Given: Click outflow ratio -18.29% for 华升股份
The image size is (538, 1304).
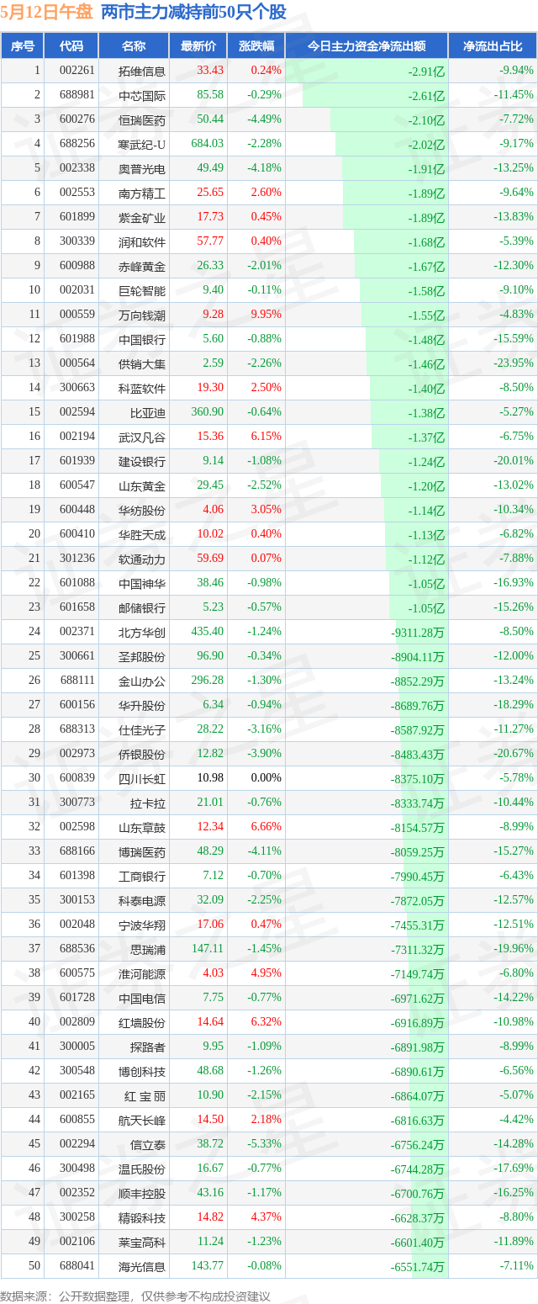Looking at the screenshot, I should pyautogui.click(x=512, y=705).
